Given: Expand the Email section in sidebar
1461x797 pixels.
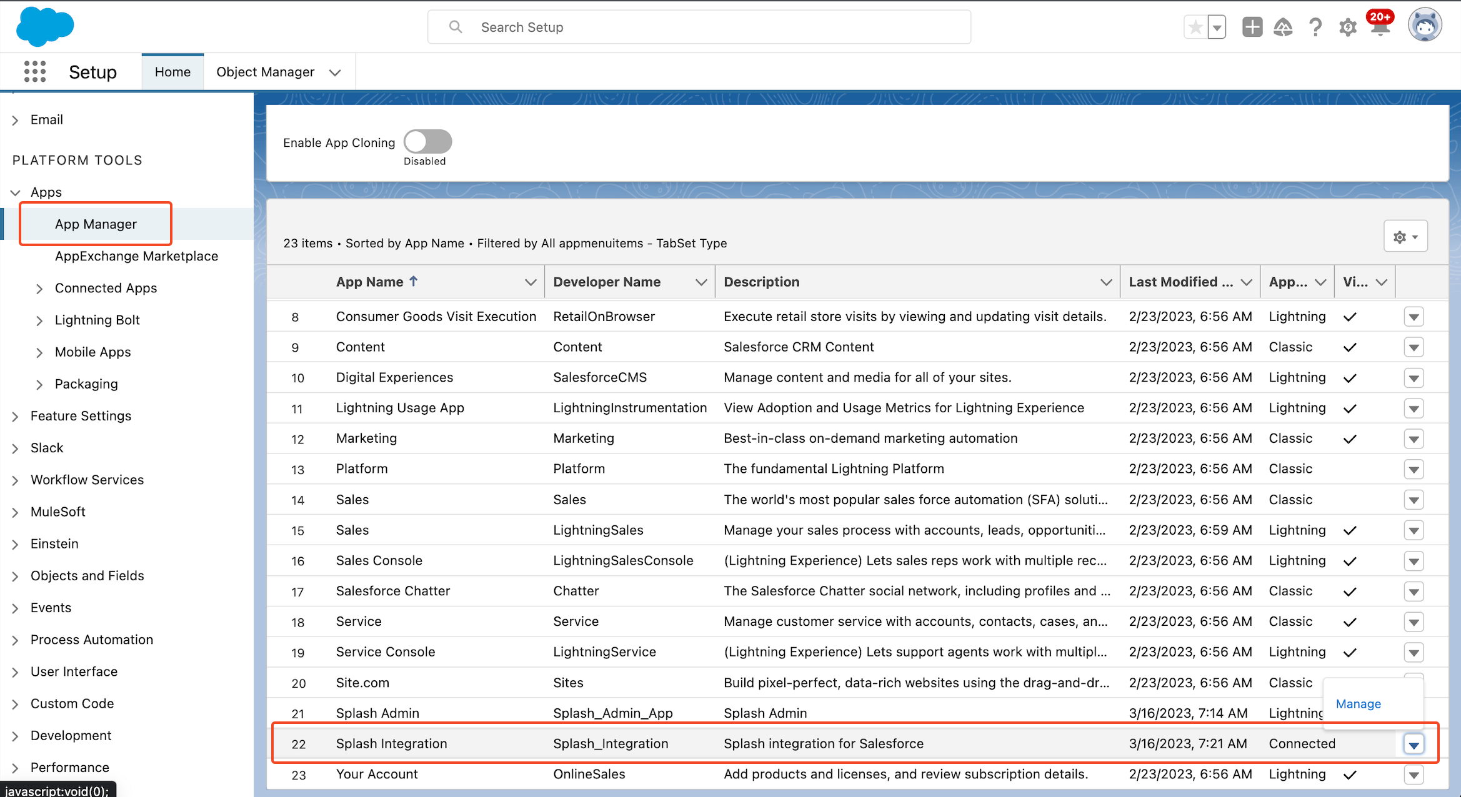Looking at the screenshot, I should (x=16, y=120).
